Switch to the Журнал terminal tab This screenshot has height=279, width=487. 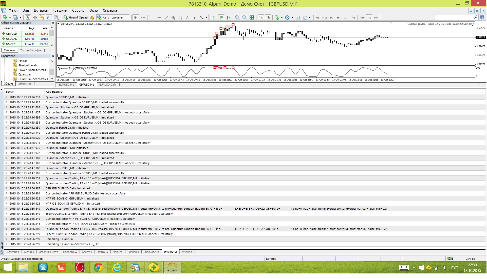187,252
